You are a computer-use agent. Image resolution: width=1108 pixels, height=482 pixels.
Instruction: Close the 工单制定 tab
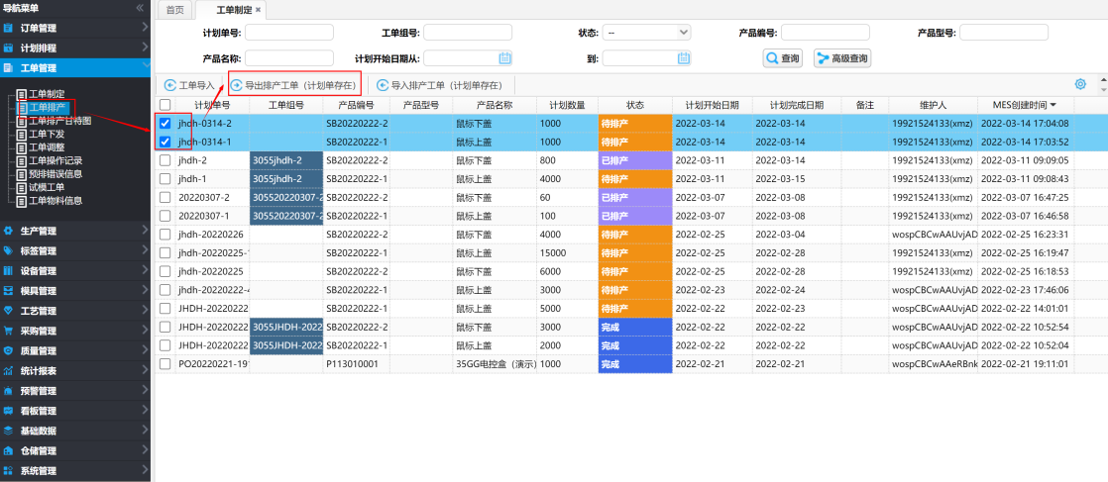tap(259, 10)
